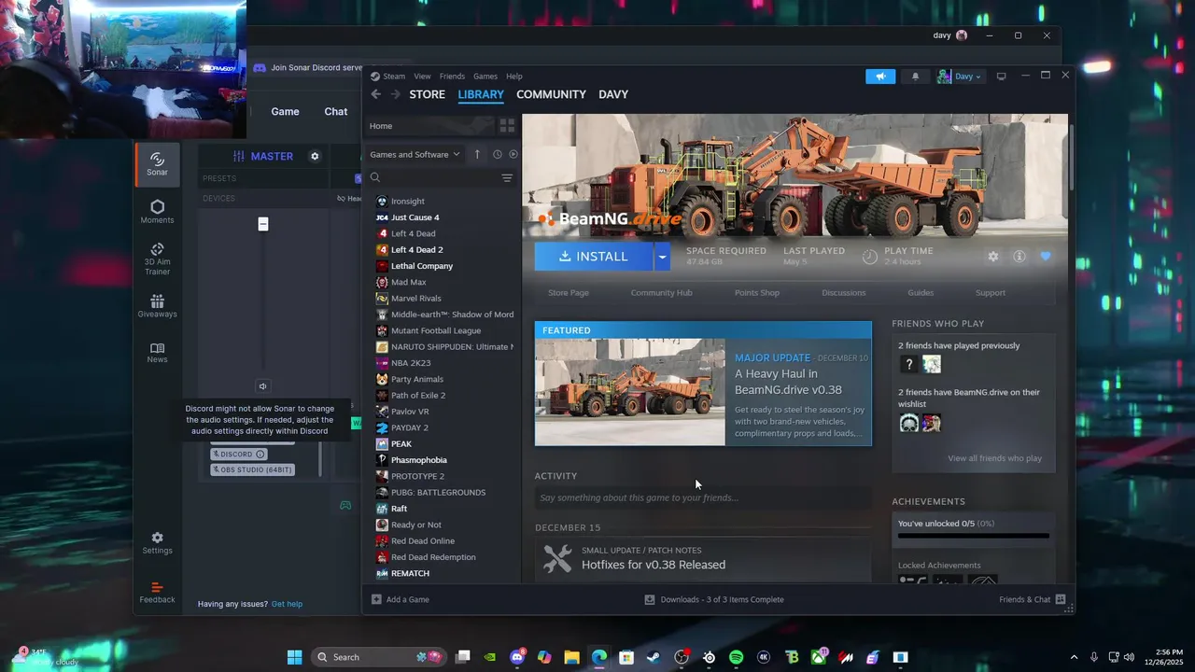Open the View menu in Steam

[x=422, y=77]
